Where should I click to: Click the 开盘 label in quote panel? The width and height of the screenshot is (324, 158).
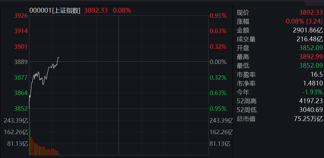[x=243, y=48]
